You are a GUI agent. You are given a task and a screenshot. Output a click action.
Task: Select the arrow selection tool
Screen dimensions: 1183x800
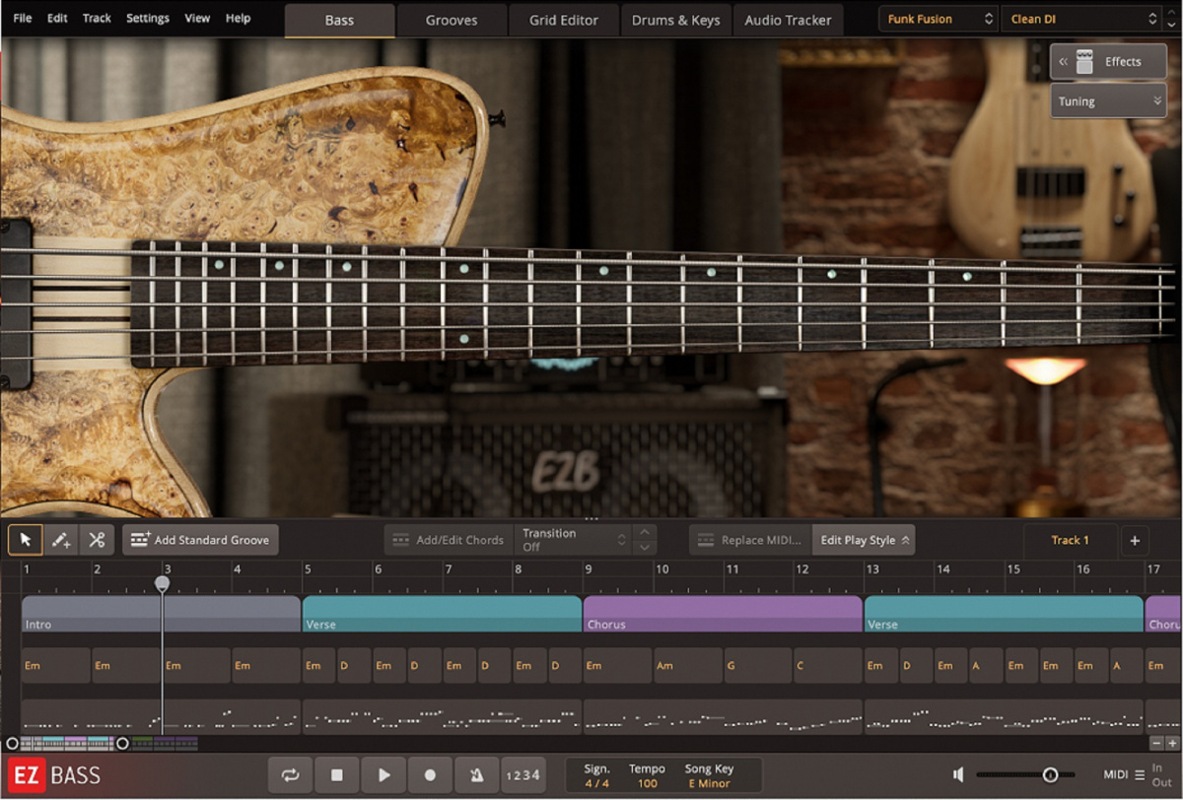(x=25, y=539)
